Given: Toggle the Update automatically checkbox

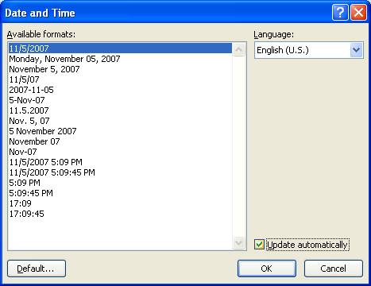Looking at the screenshot, I should pyautogui.click(x=259, y=245).
